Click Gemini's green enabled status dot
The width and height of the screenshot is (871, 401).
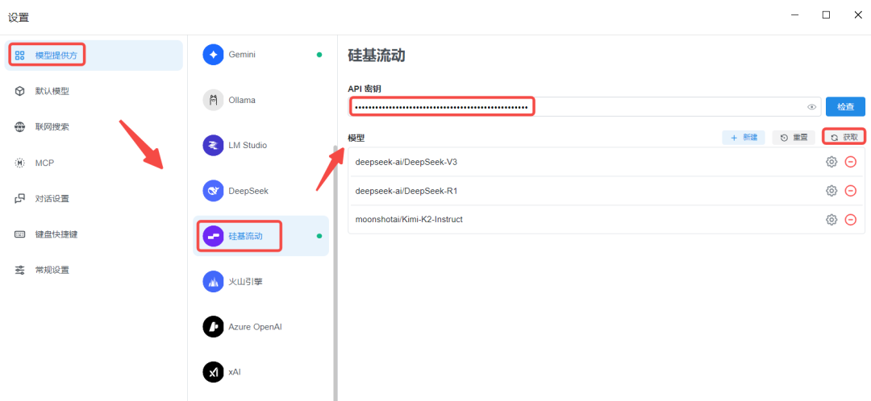pyautogui.click(x=319, y=55)
